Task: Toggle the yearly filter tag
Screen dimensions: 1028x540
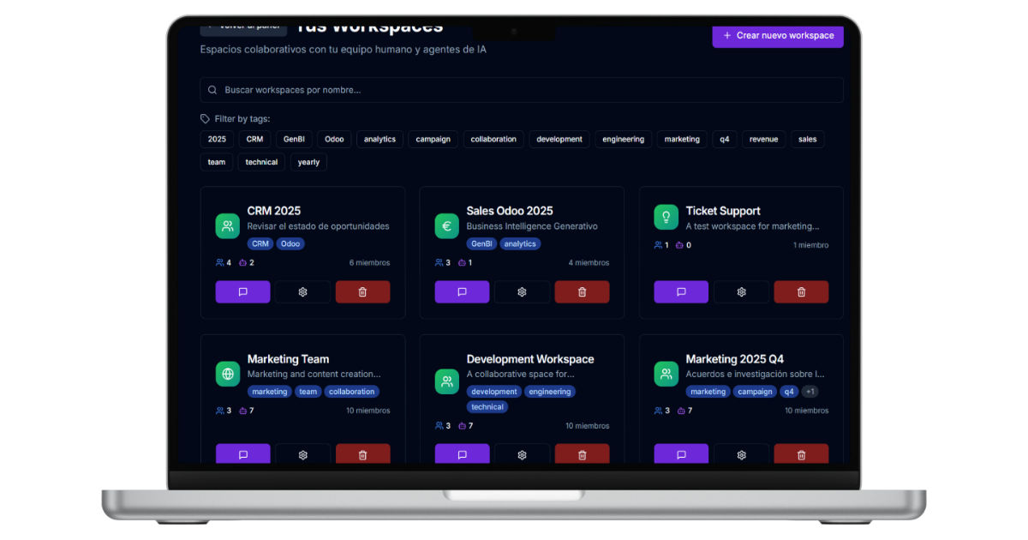Action: click(308, 162)
